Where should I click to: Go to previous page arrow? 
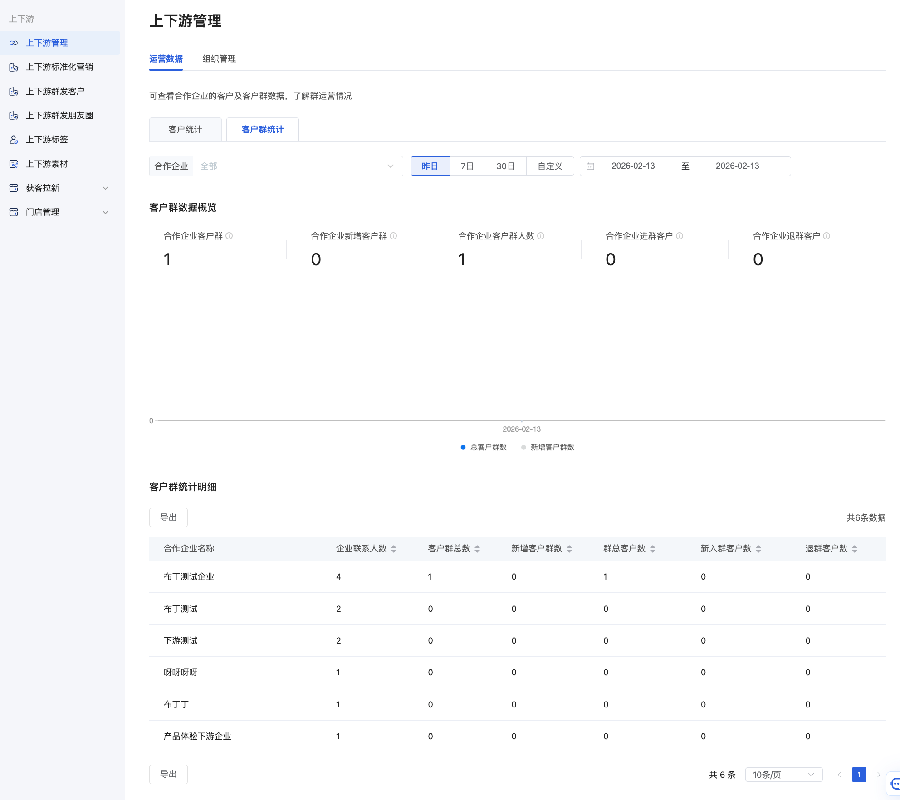coord(839,775)
